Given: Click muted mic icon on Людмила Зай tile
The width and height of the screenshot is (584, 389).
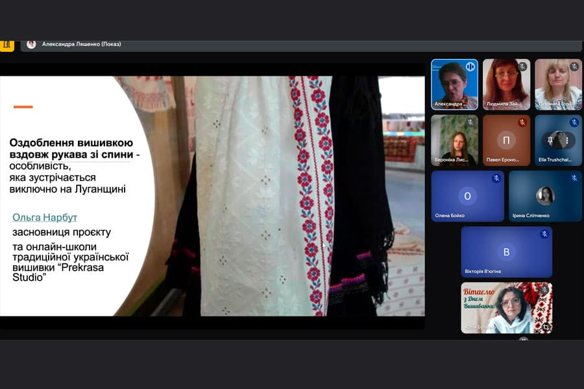Looking at the screenshot, I should pos(523,66).
